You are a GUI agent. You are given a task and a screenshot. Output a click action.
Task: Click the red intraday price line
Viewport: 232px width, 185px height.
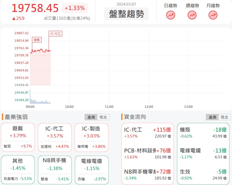point(40,51)
